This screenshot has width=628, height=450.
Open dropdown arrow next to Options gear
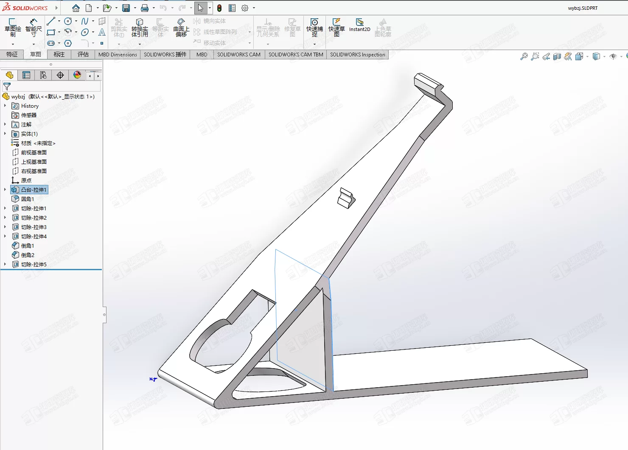[x=254, y=8]
